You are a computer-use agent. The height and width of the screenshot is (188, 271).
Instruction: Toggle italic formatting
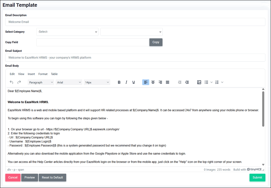[x=126, y=82]
